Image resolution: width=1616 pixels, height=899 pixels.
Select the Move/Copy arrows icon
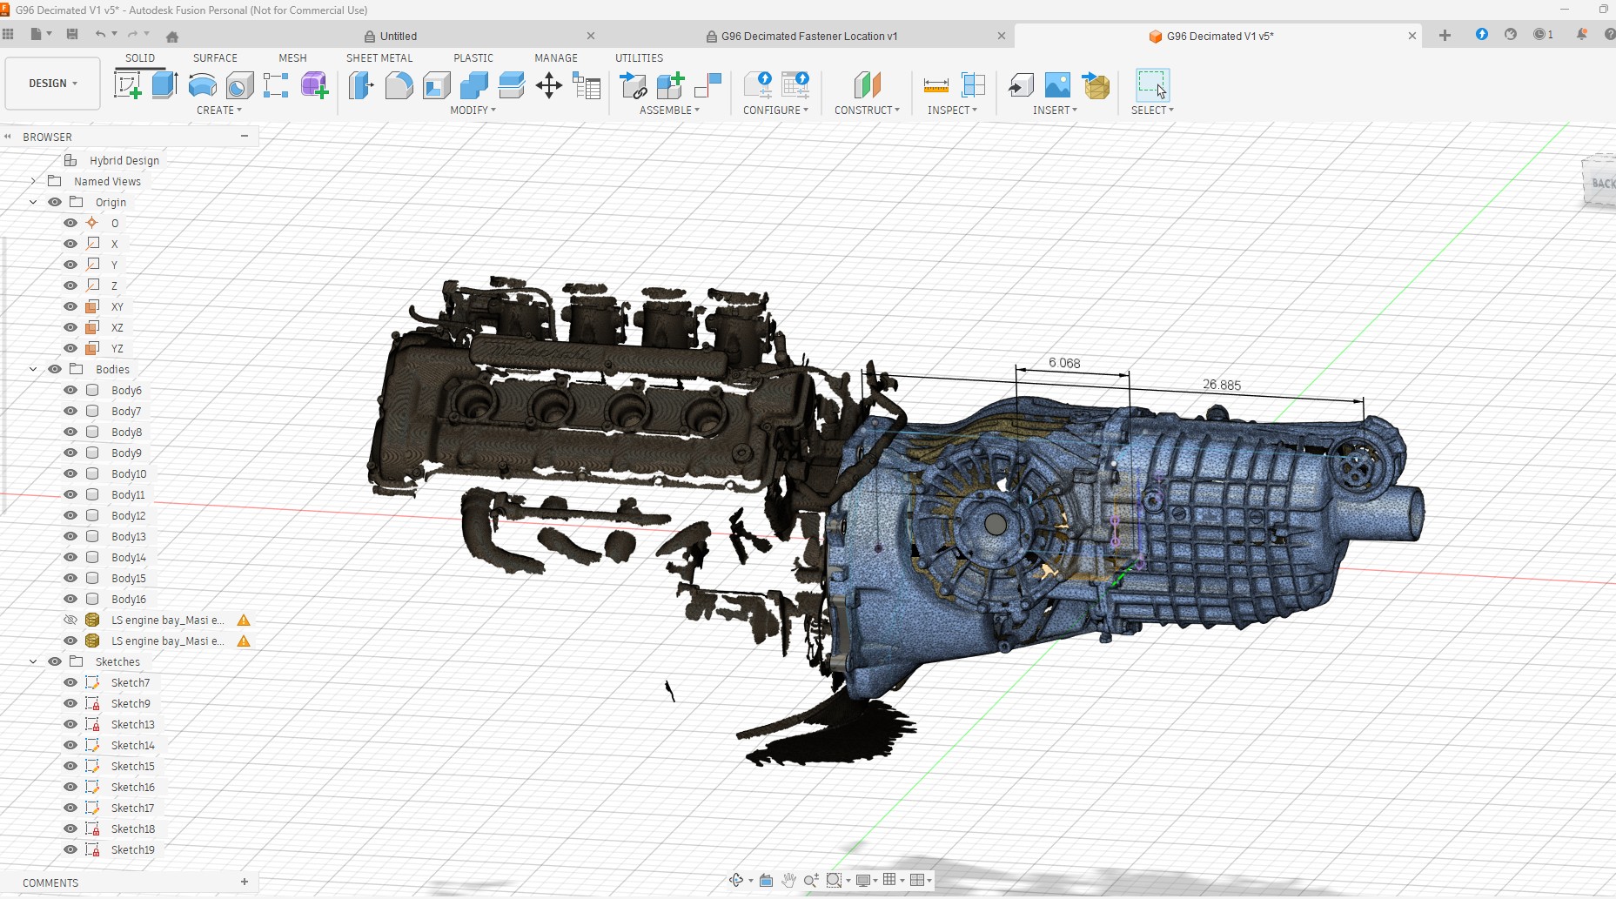click(549, 85)
